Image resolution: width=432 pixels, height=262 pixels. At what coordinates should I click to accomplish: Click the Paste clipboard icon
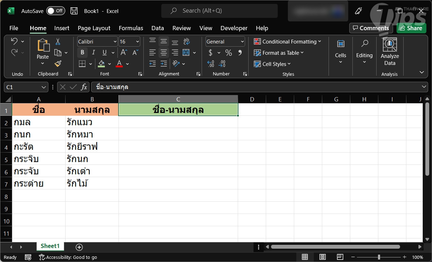[43, 45]
